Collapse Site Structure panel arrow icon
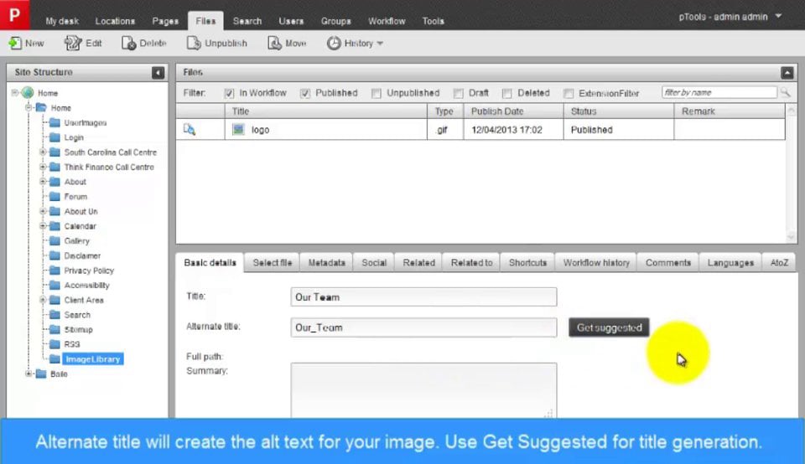This screenshot has height=464, width=805. point(158,73)
